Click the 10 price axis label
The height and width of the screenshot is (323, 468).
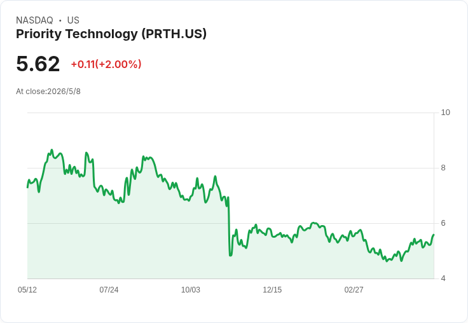(x=445, y=113)
